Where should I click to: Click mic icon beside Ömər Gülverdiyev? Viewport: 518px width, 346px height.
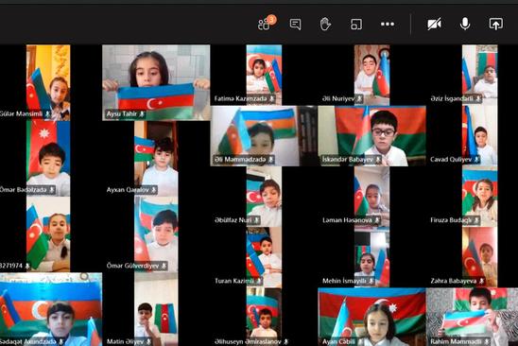(x=164, y=266)
